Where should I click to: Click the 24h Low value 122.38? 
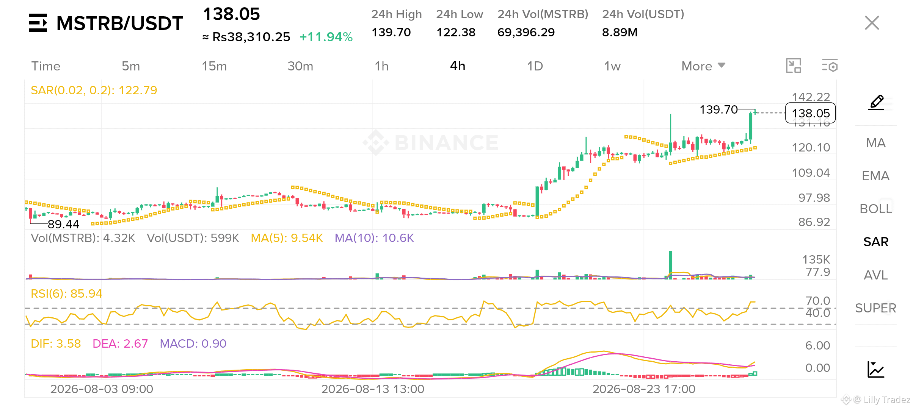click(x=456, y=32)
